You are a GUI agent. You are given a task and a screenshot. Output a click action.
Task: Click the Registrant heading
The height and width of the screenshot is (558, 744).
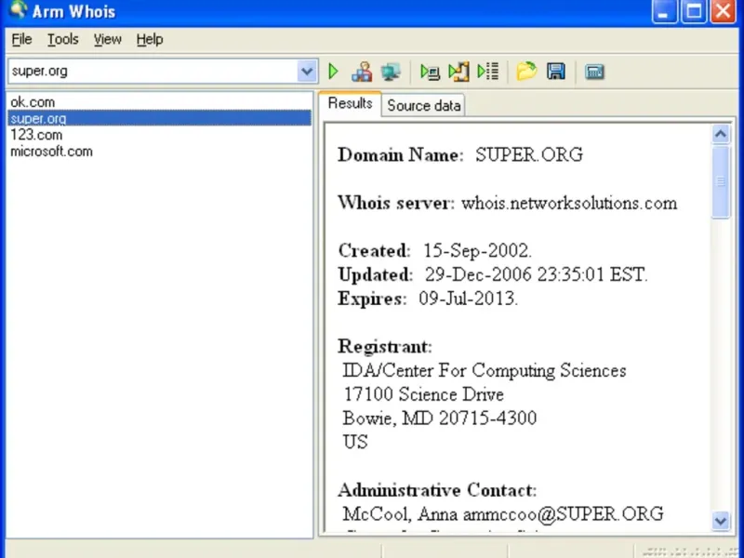tap(385, 347)
